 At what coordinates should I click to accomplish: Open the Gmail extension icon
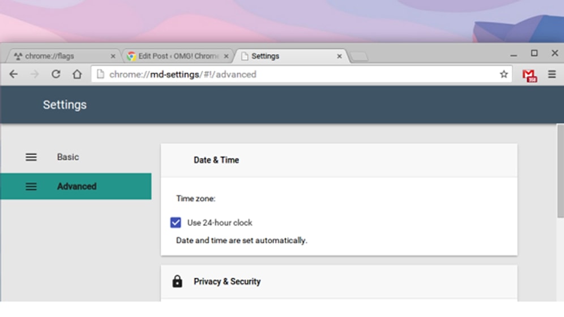[529, 75]
